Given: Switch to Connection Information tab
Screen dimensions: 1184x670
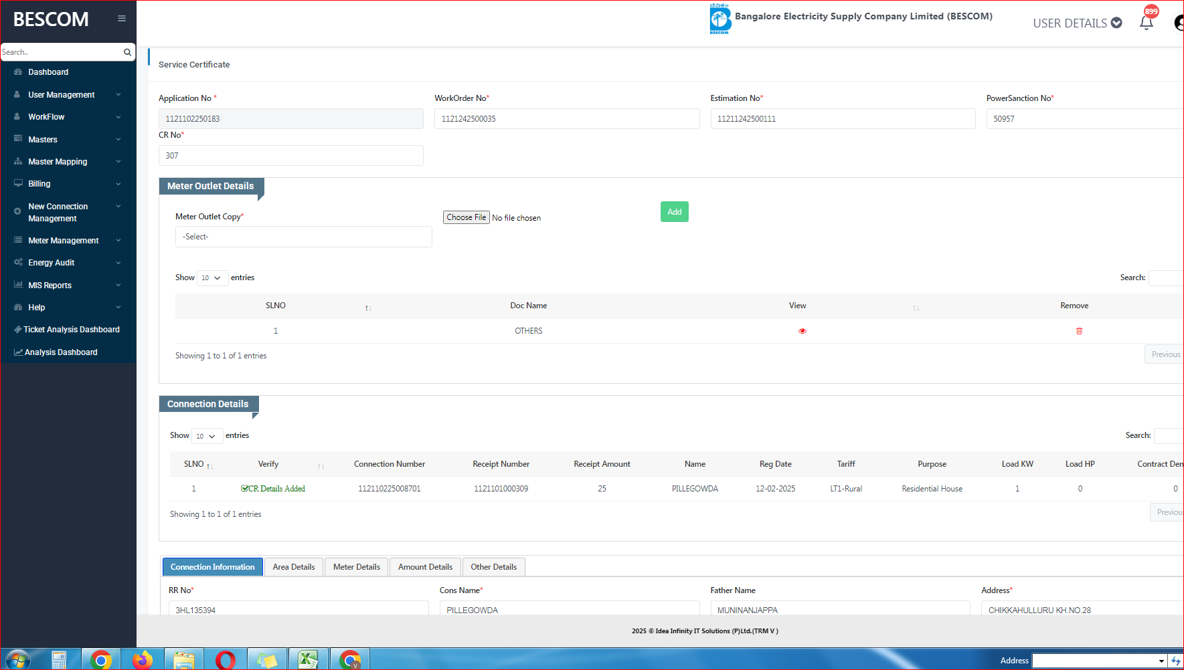Looking at the screenshot, I should (213, 567).
